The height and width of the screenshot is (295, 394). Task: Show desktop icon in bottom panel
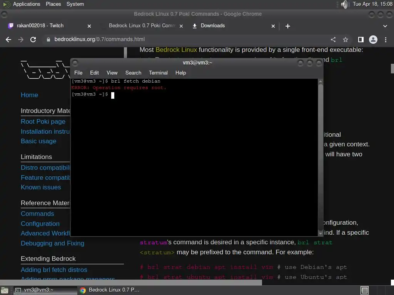5,290
